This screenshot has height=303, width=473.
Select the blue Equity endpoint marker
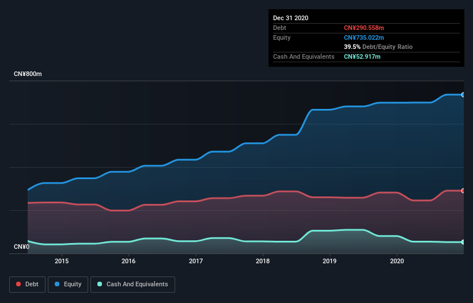click(x=463, y=94)
